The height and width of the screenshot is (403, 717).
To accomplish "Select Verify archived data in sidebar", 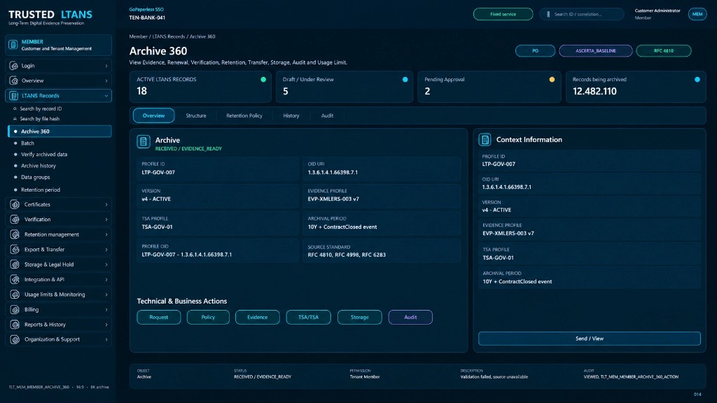I will pos(44,155).
